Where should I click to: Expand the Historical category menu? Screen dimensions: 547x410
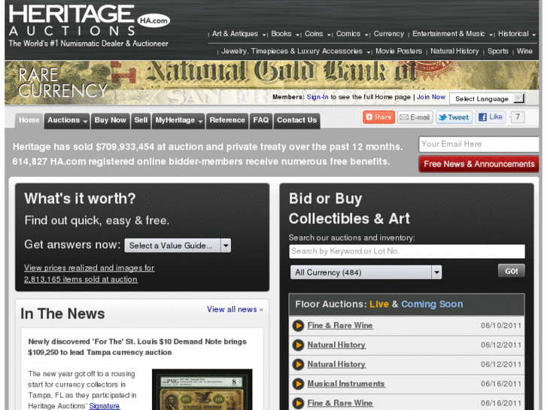(x=517, y=34)
